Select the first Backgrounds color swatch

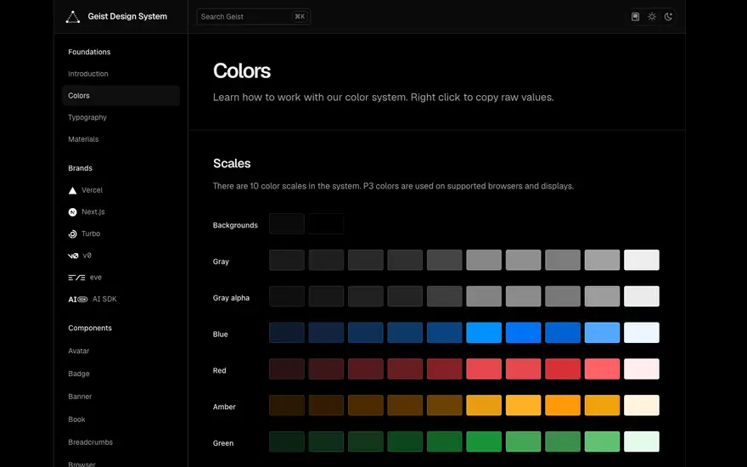click(x=287, y=223)
